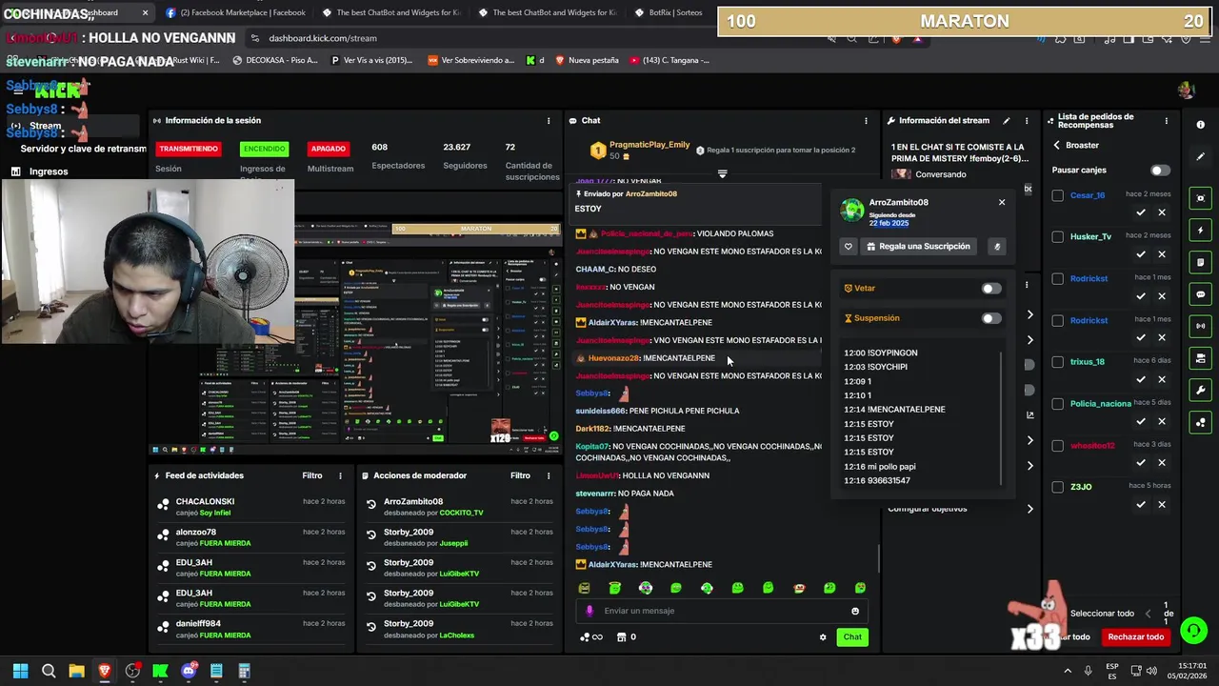Enable the Suspensión toggle
This screenshot has height=686, width=1219.
pyautogui.click(x=991, y=318)
